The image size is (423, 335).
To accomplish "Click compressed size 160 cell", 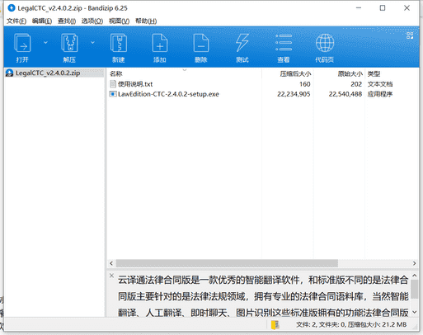I will (305, 84).
